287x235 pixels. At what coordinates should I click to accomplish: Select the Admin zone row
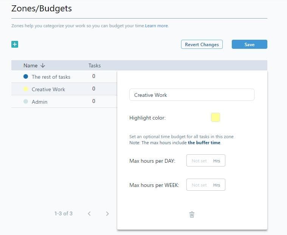click(x=40, y=102)
